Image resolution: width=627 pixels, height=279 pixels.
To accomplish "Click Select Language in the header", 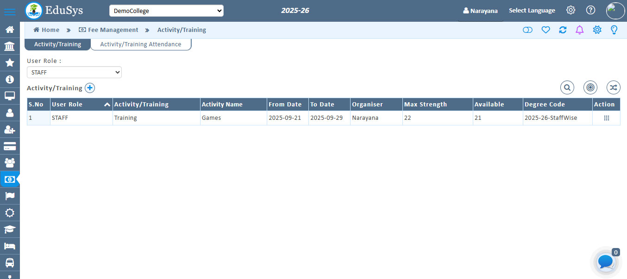I will (x=532, y=11).
